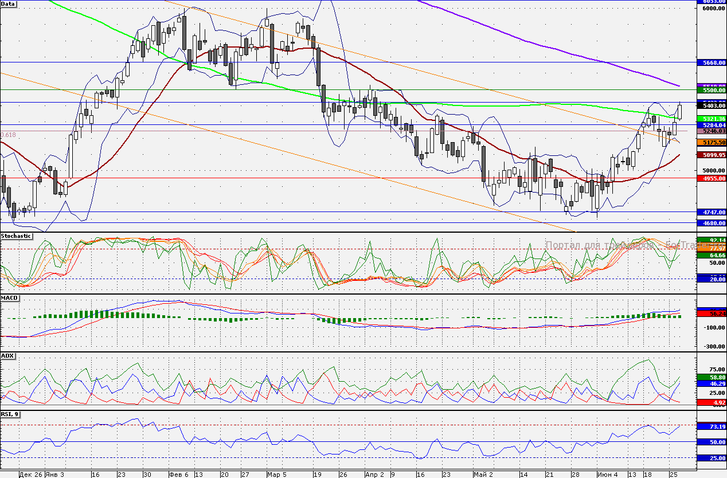Click the light green 5321.36 moving average tag
The image size is (727, 478).
tap(711, 119)
